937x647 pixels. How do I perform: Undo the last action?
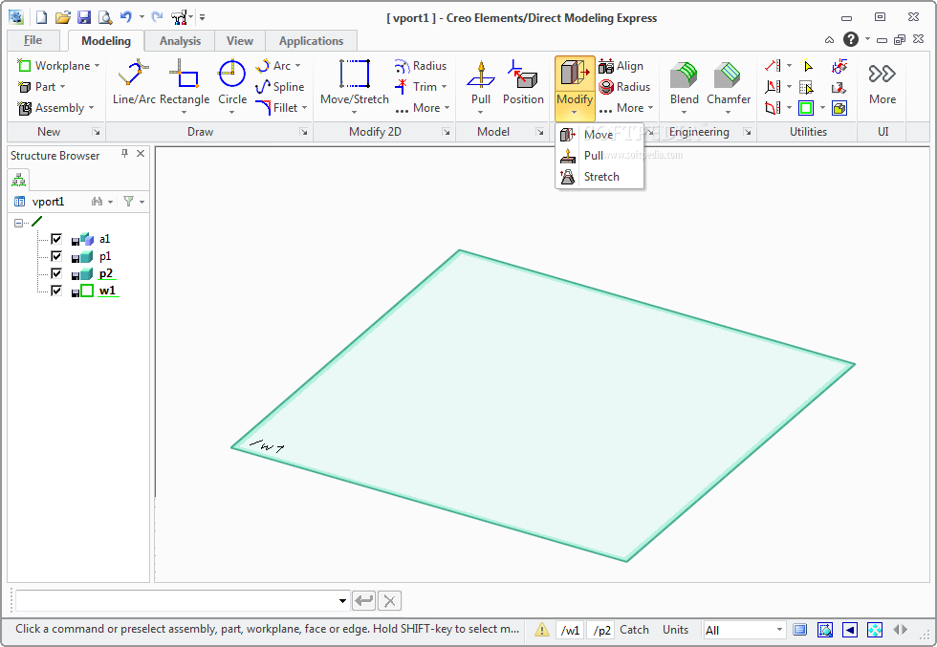coord(125,17)
